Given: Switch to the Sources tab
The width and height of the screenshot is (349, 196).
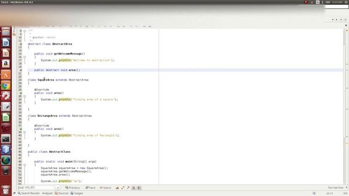Looking at the screenshot, I should (62, 193).
